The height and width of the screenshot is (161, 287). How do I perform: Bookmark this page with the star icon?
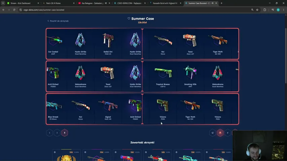pos(257,10)
